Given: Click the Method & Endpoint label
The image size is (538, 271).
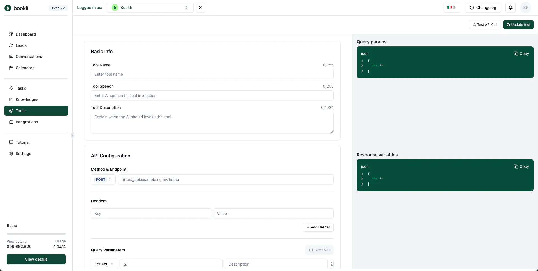Looking at the screenshot, I should (x=109, y=169).
